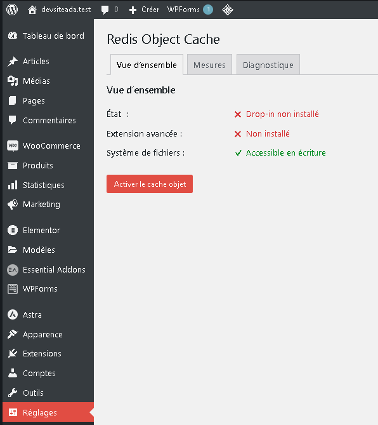Visit the devsiteada.test site link
This screenshot has height=425, width=378.
[66, 10]
